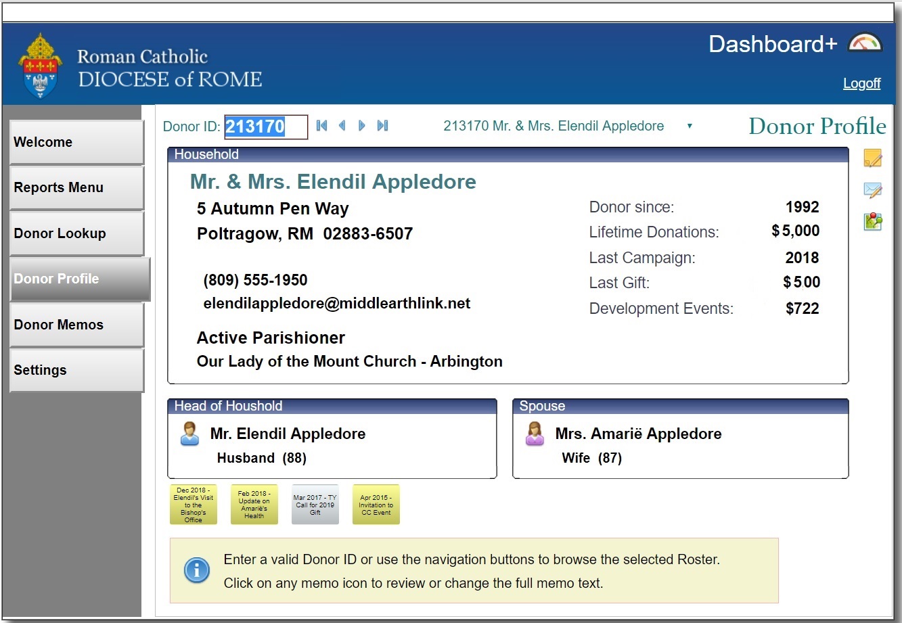Go to next donor record arrow

[x=362, y=125]
